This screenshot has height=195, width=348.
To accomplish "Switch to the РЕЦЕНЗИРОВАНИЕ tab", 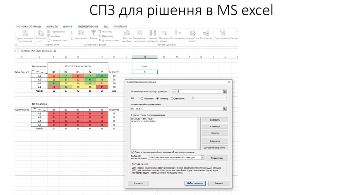I will click(88, 26).
